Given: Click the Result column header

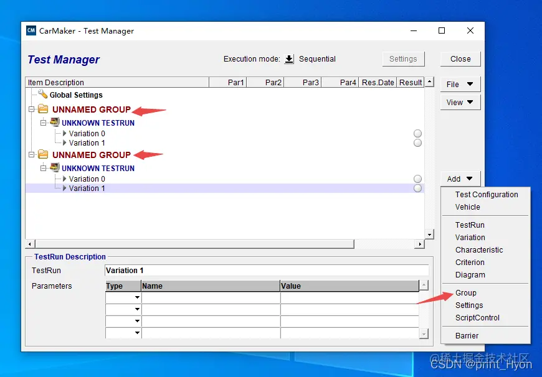Looking at the screenshot, I should click(411, 83).
